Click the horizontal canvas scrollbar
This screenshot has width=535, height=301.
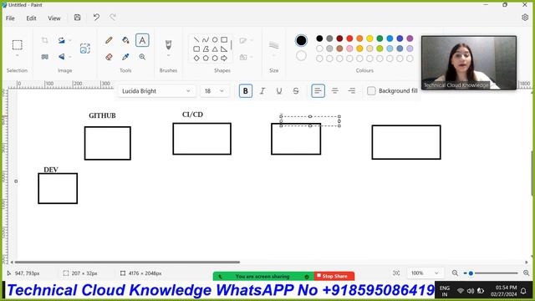[127, 262]
